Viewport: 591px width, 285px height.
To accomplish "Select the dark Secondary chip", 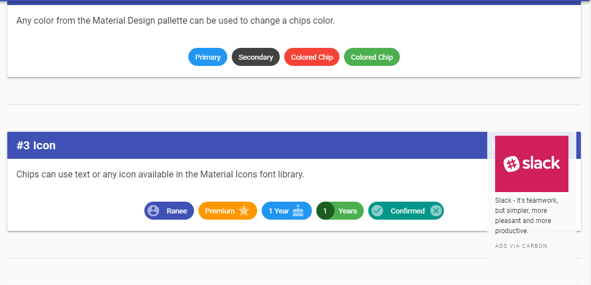I will 255,57.
